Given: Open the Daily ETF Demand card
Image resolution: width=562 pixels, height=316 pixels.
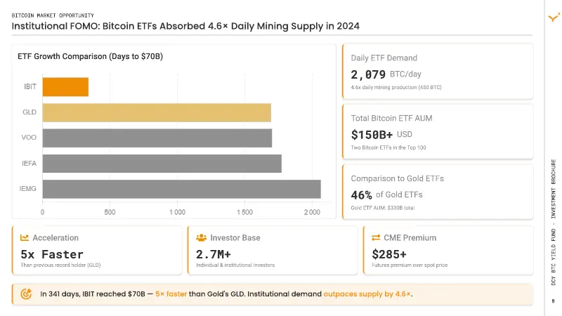Looking at the screenshot, I should coord(438,72).
